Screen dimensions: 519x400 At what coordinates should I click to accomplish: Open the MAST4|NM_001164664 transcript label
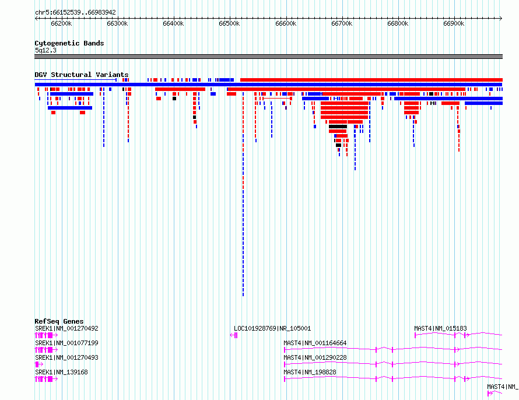315,343
